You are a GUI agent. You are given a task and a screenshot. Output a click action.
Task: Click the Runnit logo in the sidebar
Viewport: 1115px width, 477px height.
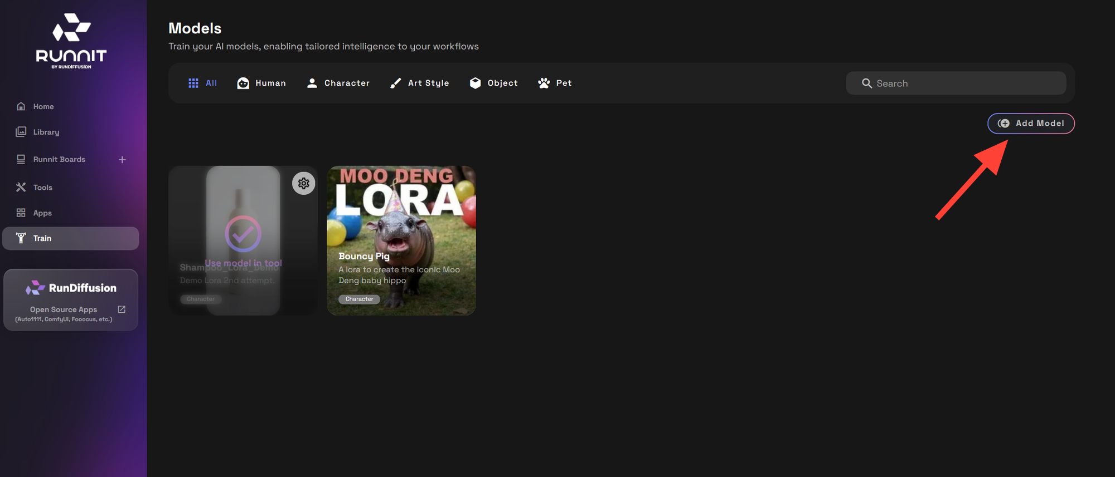(71, 41)
